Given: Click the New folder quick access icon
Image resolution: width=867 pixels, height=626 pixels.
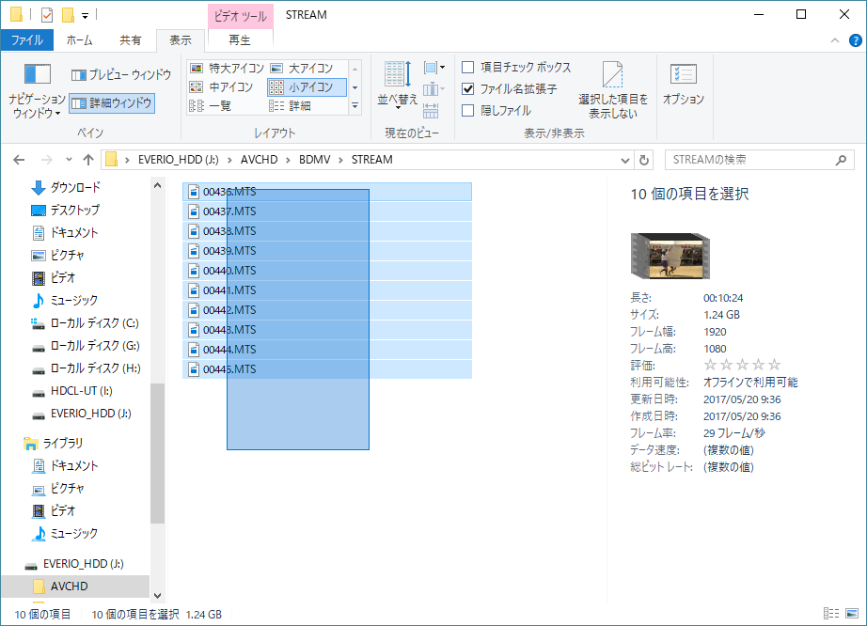Looking at the screenshot, I should click(x=68, y=15).
